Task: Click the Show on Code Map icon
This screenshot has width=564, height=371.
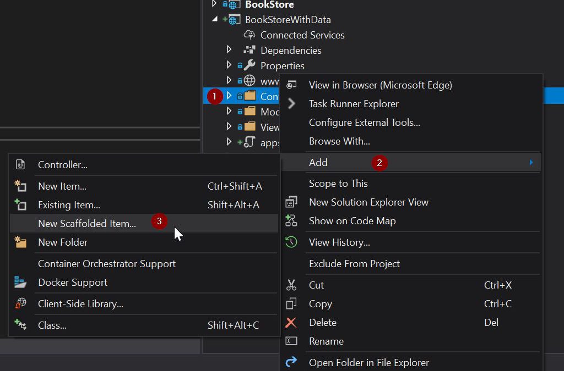Action: (x=291, y=221)
